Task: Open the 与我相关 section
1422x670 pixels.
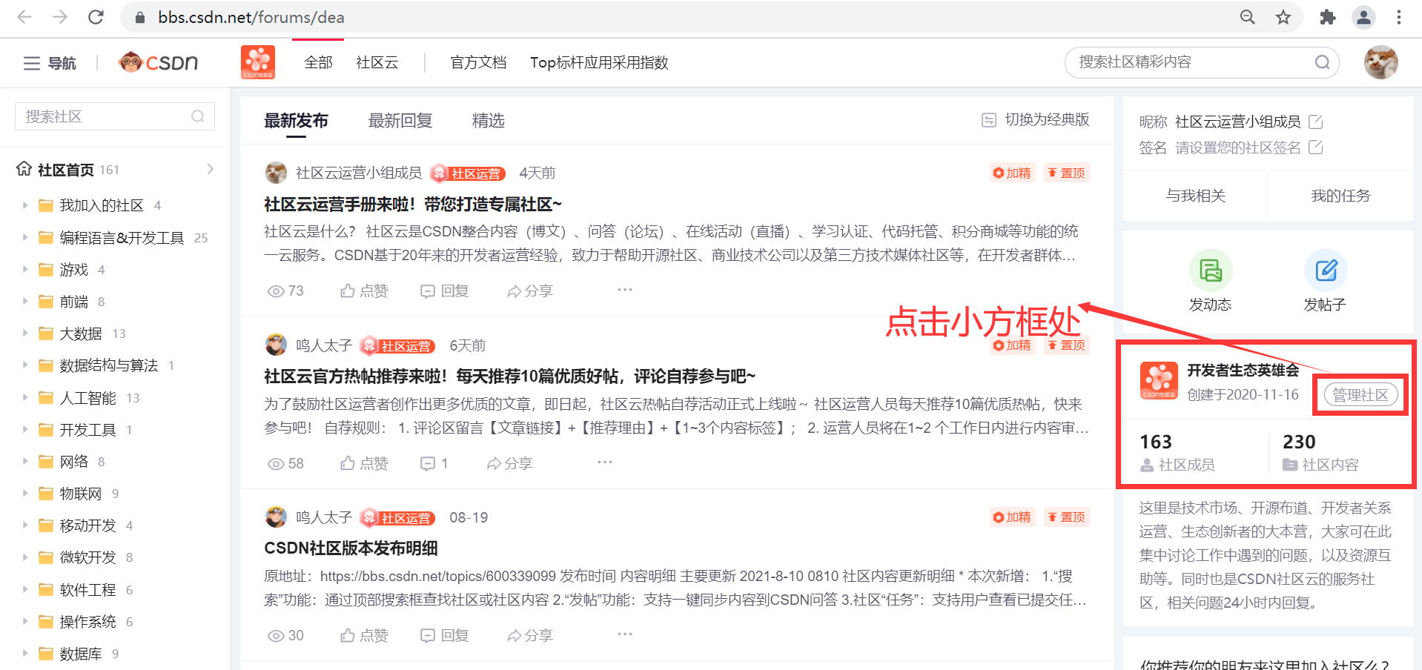Action: coord(1196,196)
